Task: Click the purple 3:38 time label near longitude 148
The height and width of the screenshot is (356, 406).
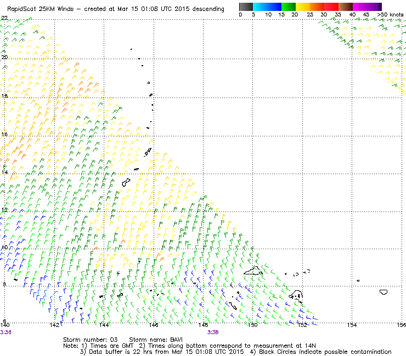Action: [x=213, y=332]
